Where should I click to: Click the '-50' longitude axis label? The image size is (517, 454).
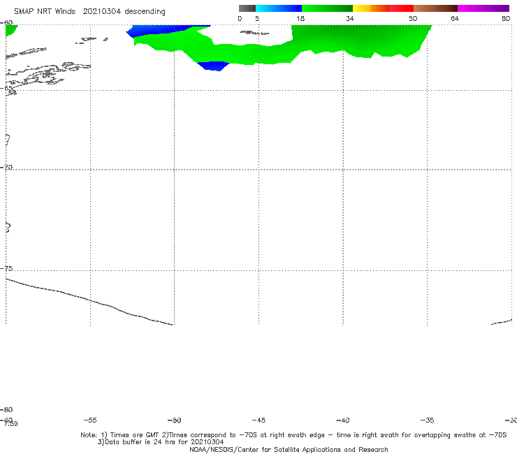[x=174, y=420]
